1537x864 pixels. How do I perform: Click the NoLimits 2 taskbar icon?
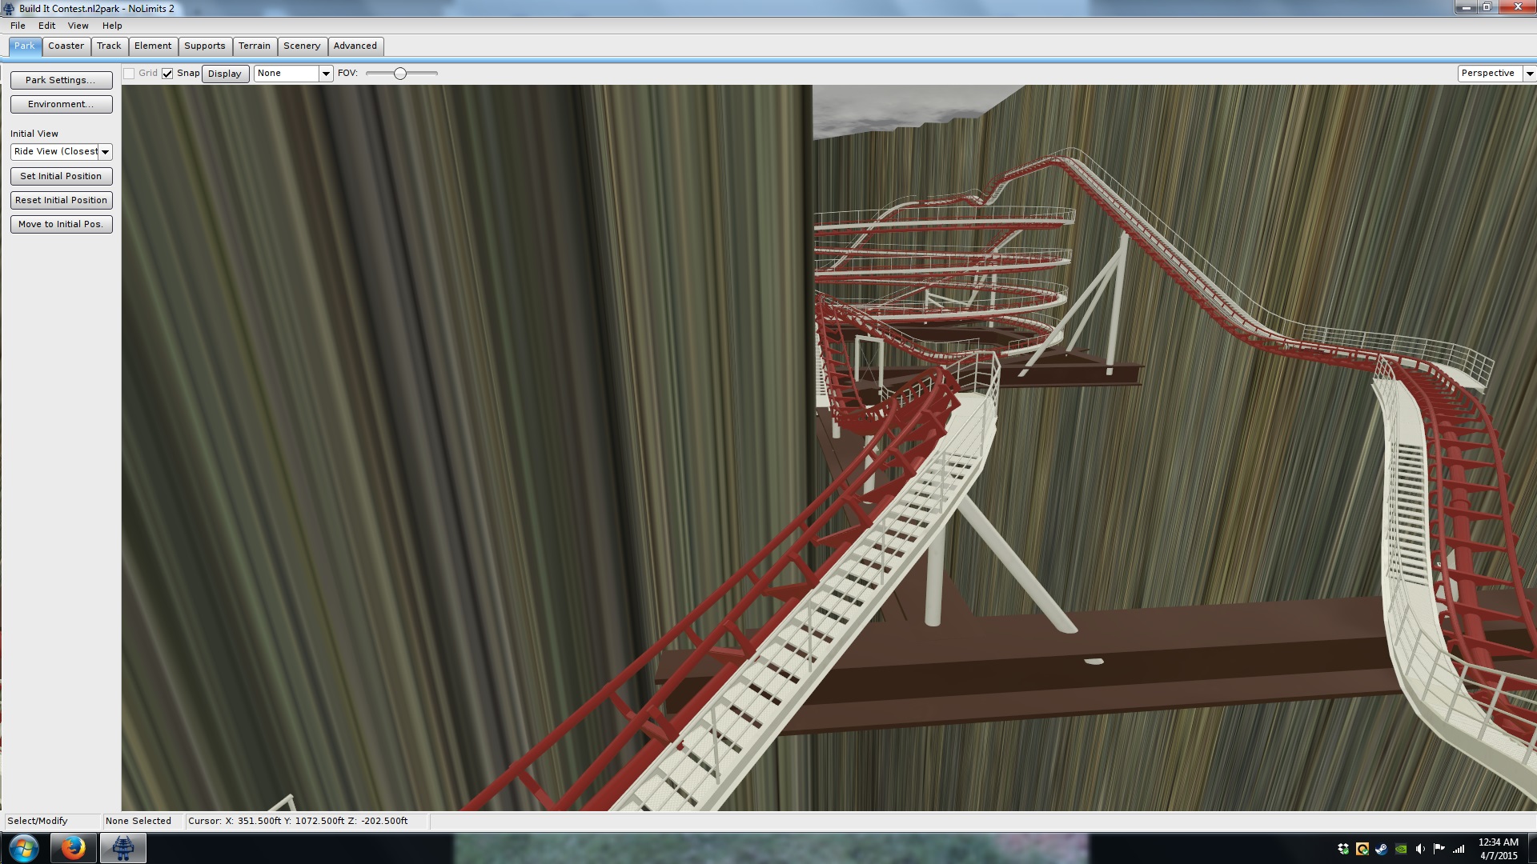pos(122,847)
